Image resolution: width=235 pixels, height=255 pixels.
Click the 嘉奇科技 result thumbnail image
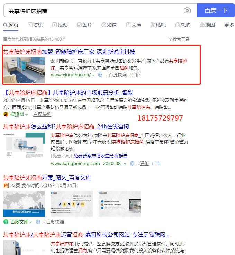point(24,248)
